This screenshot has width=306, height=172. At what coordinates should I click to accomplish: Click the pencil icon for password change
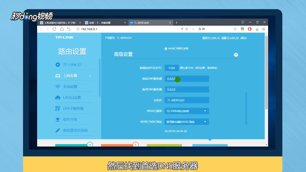[57, 130]
